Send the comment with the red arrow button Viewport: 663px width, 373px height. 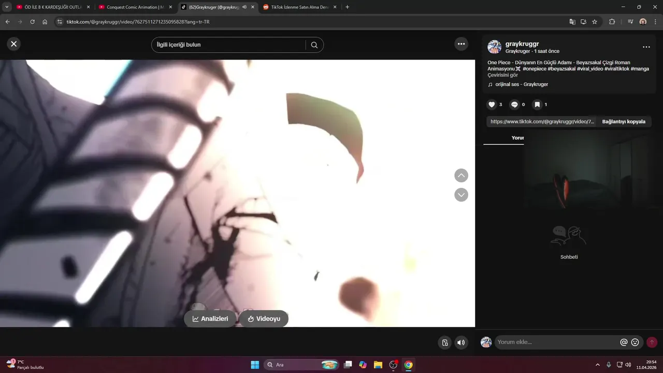pos(652,342)
